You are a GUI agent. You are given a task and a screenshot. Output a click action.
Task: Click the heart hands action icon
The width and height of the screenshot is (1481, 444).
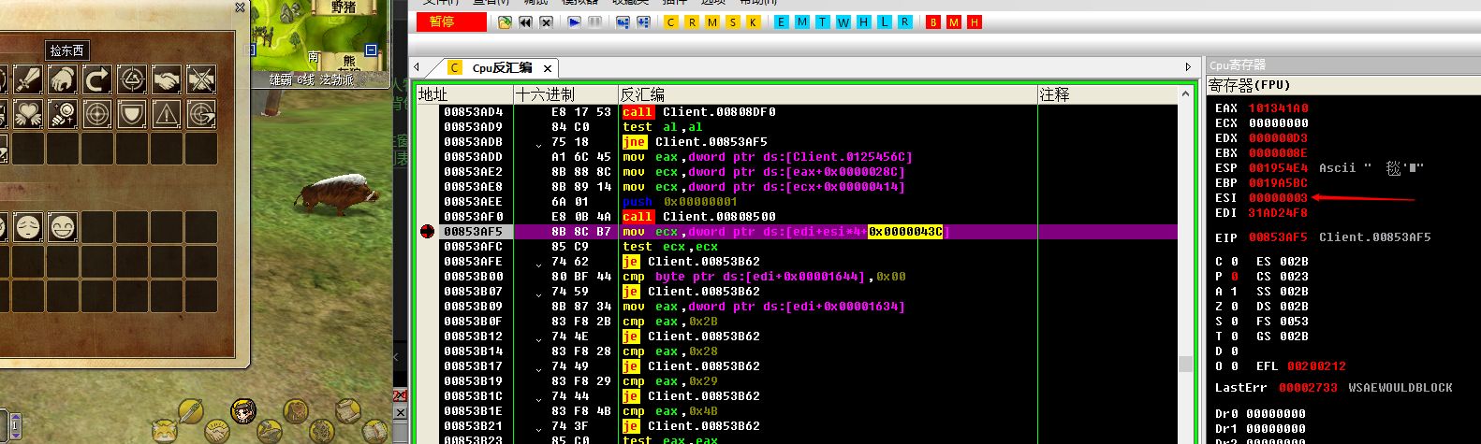(x=28, y=114)
